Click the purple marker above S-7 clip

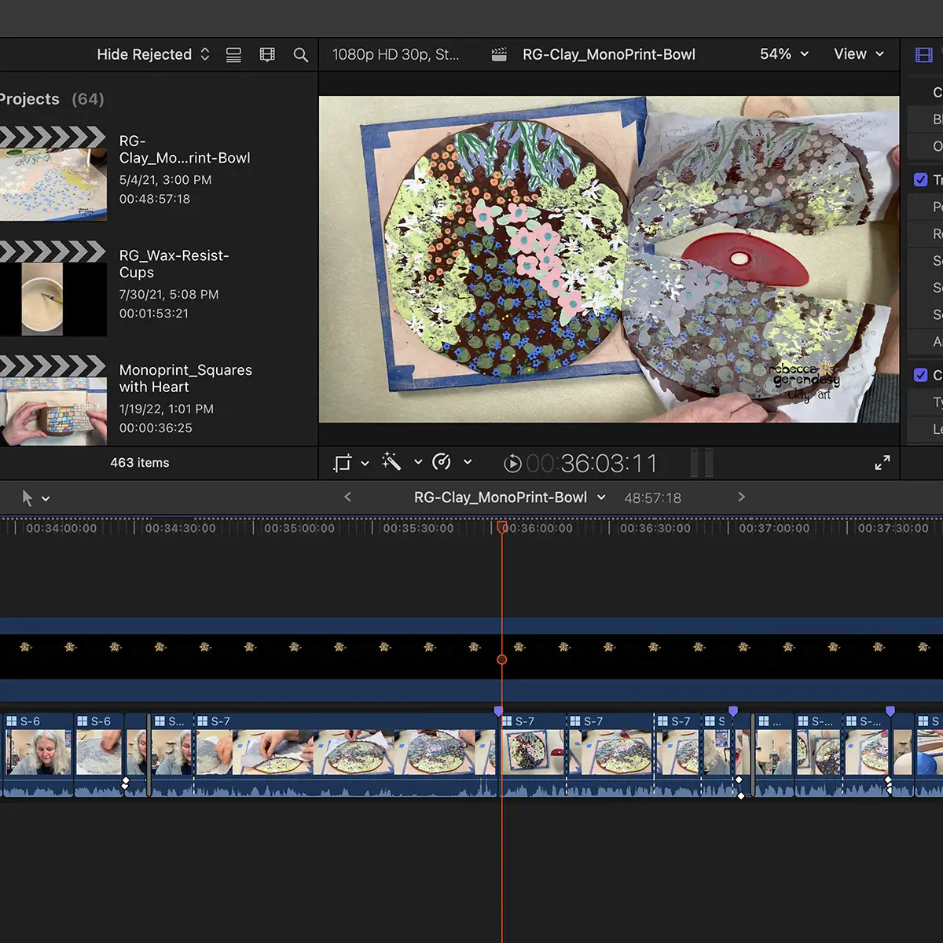point(498,710)
